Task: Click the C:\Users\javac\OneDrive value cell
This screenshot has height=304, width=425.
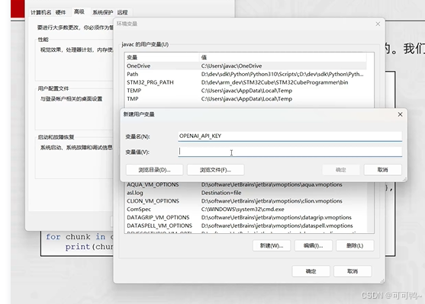Action: [x=231, y=66]
